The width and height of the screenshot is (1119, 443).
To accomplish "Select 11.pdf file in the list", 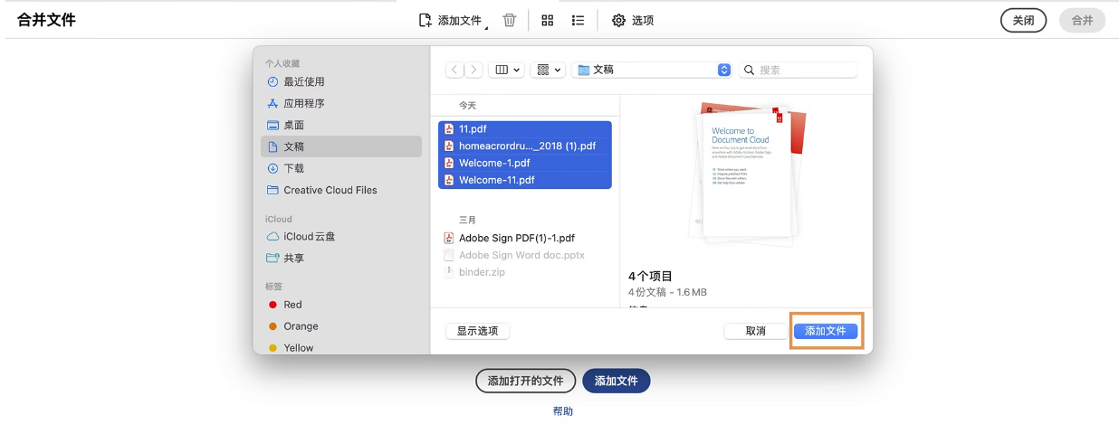I will click(x=473, y=129).
